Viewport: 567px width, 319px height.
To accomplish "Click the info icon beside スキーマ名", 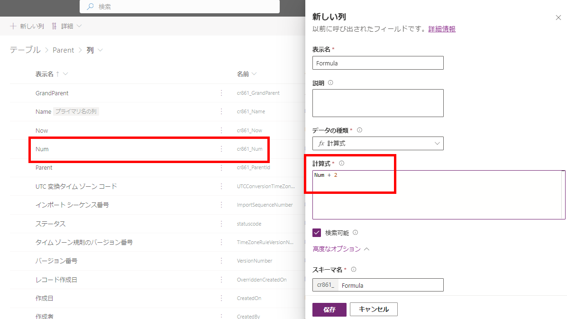I will [x=353, y=269].
